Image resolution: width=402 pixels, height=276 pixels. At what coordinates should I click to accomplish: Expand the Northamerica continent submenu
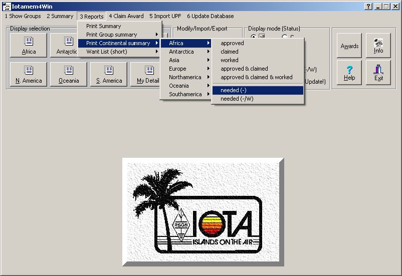click(x=186, y=77)
